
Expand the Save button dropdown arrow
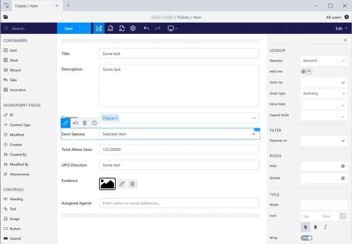click(85, 29)
